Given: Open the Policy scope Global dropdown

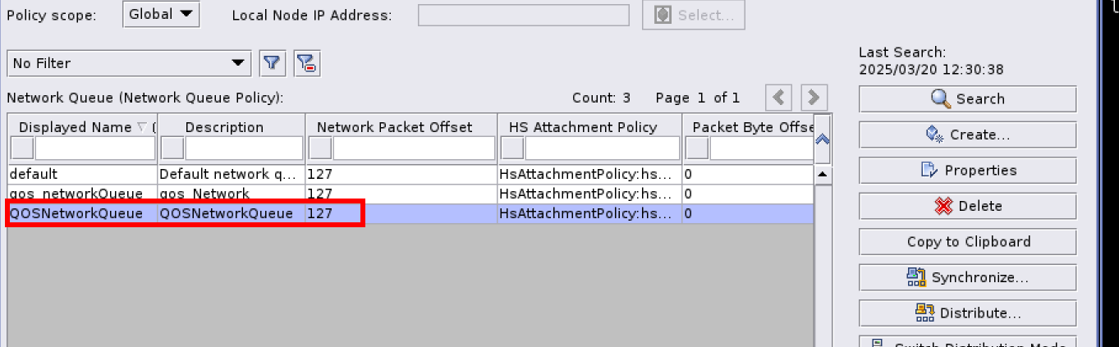Looking at the screenshot, I should coord(162,14).
